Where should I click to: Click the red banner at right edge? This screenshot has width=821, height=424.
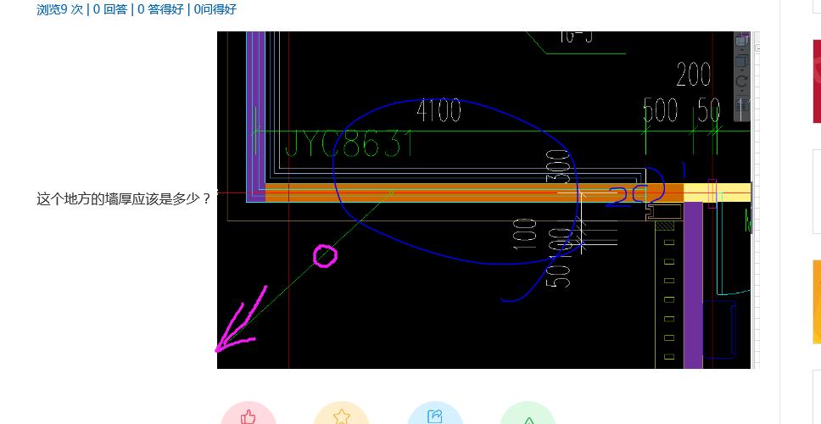(x=817, y=81)
